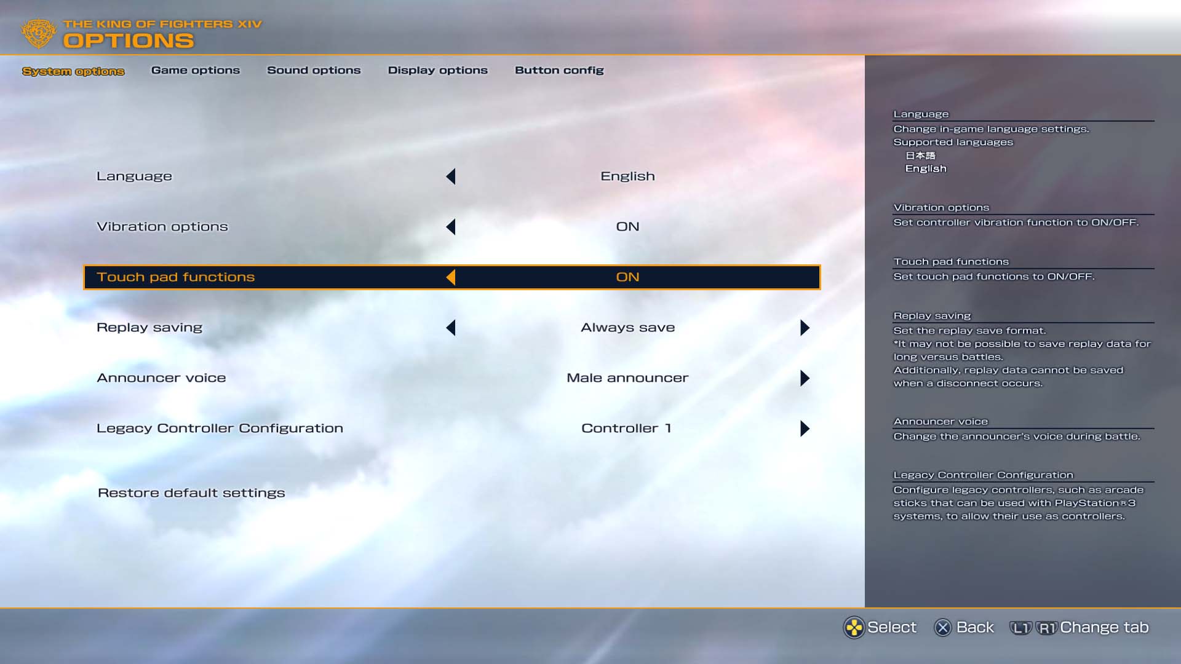
Task: Select the Legacy Controller Configuration row label
Action: coord(220,429)
